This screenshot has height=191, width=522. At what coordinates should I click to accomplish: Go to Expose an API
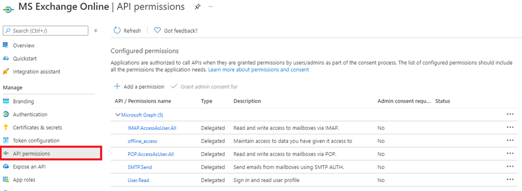point(29,166)
